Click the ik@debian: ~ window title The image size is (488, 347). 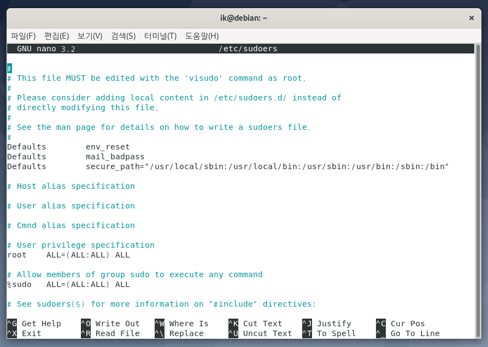pos(244,18)
